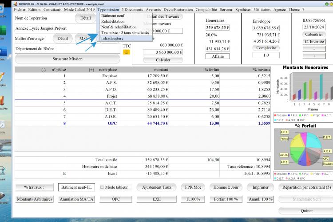Open the Edition menu
Viewport: 333px width, 222px height.
pos(34,10)
